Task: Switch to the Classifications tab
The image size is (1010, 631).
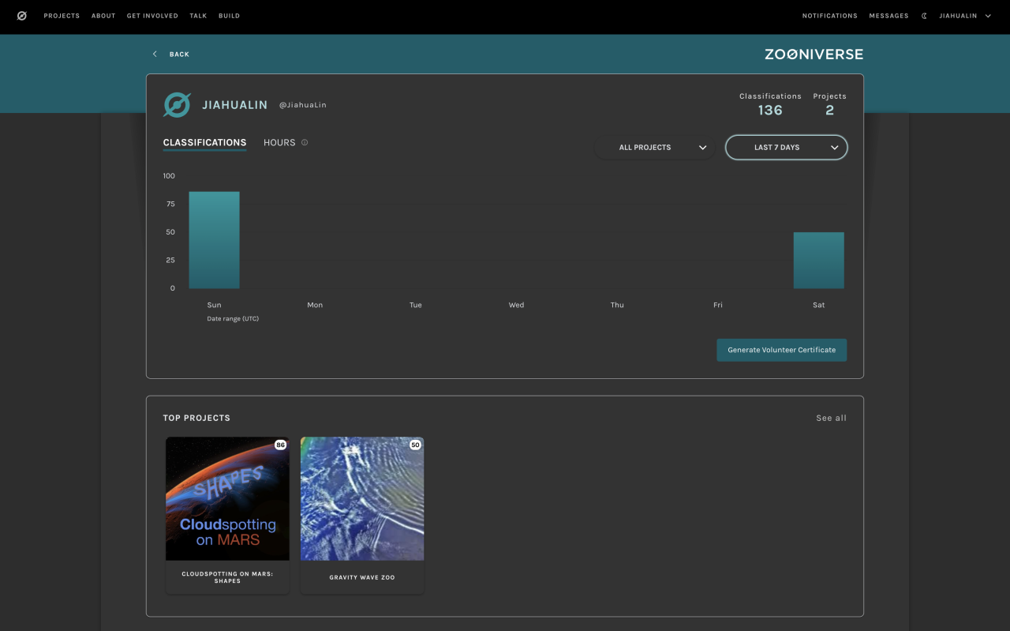Action: coord(204,143)
